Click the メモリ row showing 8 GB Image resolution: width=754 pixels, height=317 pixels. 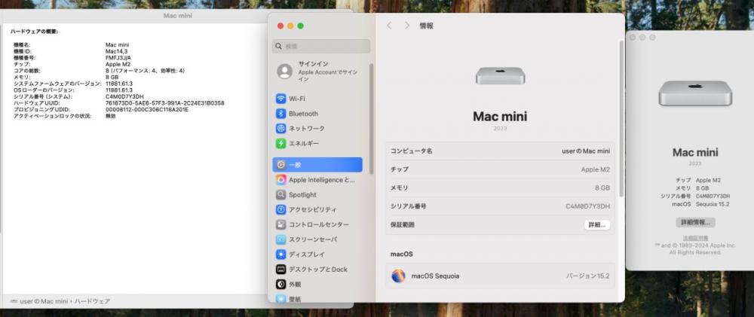[500, 187]
